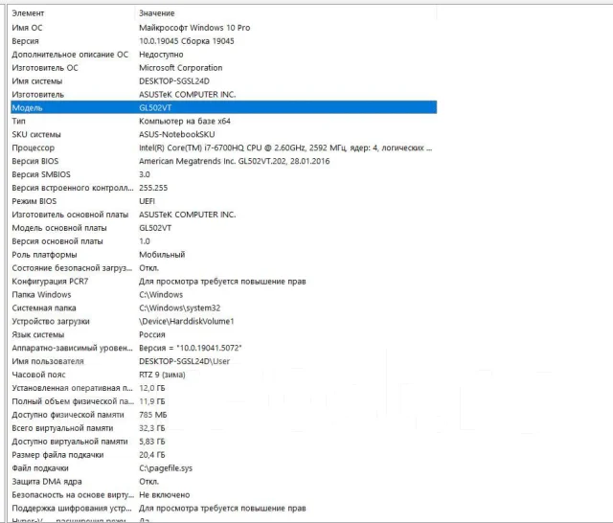This screenshot has height=523, width=613.
Task: Select 'Доступно физической памяти' row
Action: point(223,415)
